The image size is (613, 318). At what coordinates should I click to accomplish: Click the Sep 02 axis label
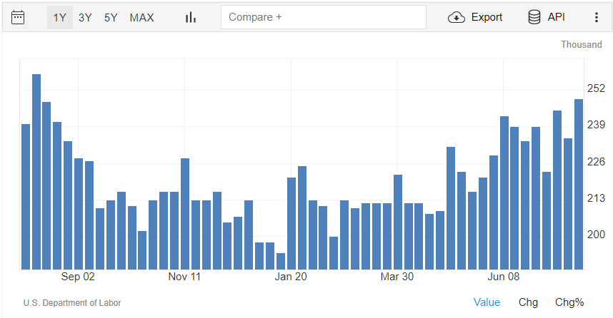[x=78, y=277]
